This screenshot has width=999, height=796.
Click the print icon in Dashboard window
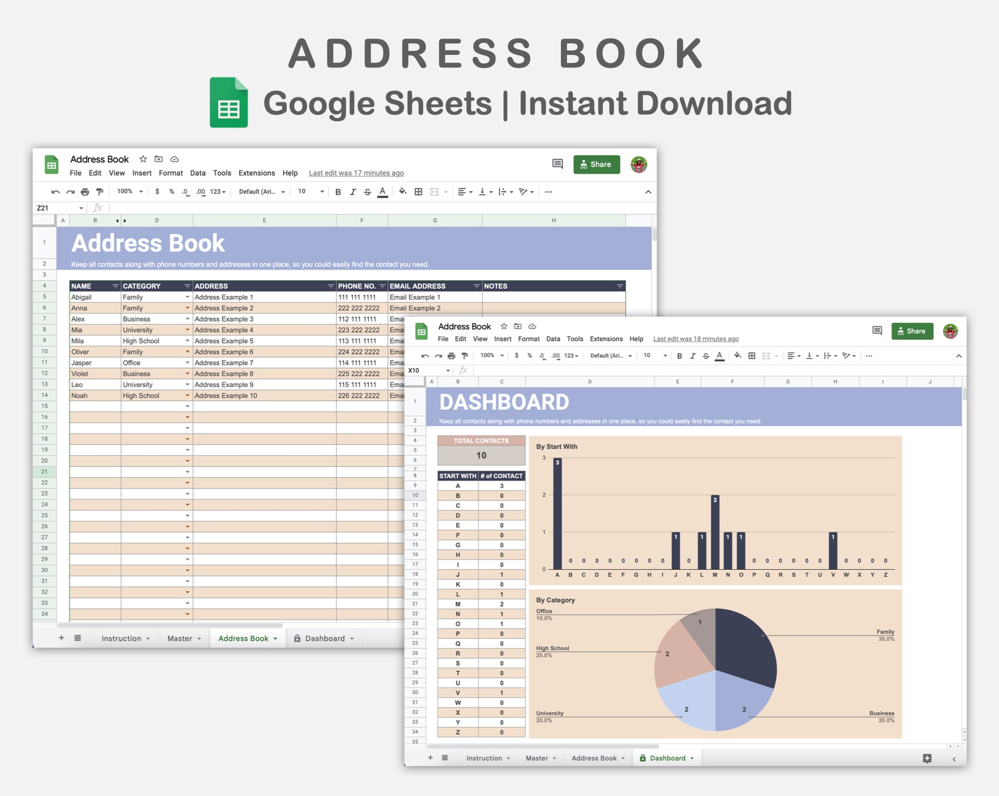451,356
